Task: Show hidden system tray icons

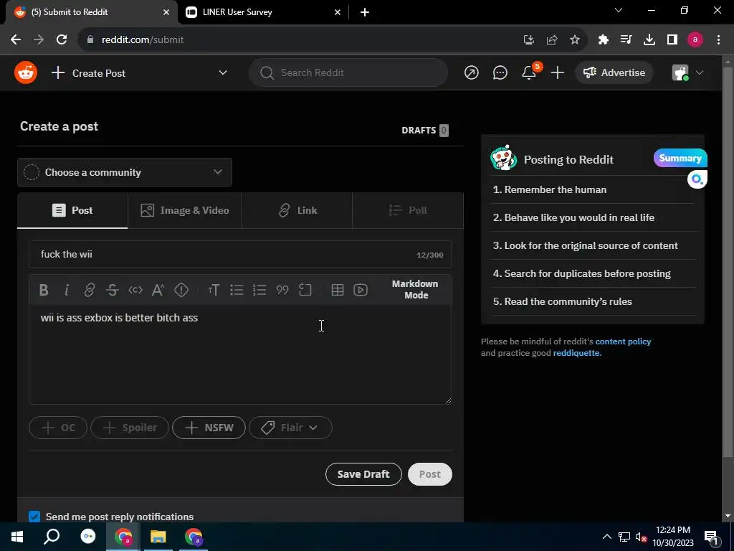Action: coord(606,537)
